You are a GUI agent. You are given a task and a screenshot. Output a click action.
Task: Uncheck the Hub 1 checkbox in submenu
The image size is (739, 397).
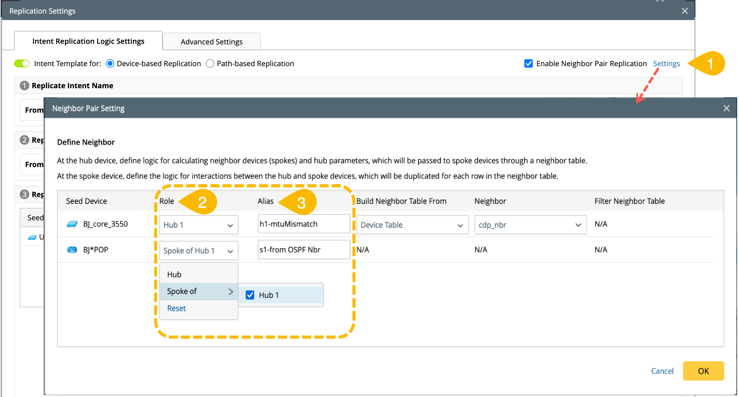(x=250, y=295)
